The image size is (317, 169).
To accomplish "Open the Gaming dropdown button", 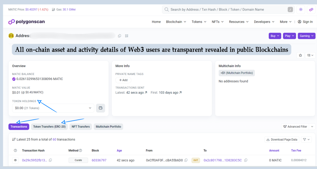I will [307, 36].
